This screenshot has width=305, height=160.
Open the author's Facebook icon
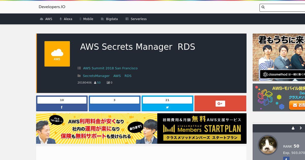[286, 159]
